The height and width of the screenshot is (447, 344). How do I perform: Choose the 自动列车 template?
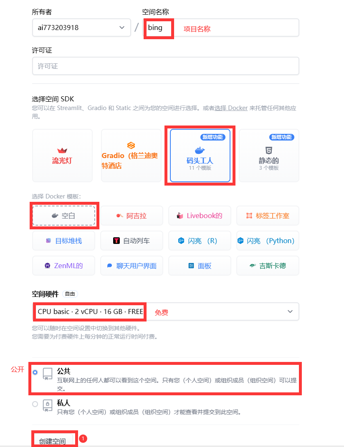pyautogui.click(x=132, y=241)
